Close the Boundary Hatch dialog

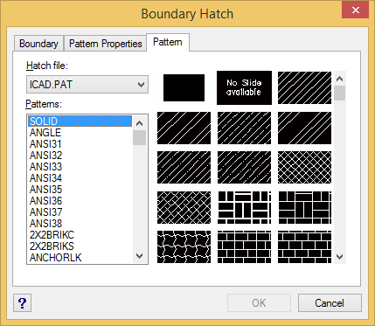coord(356,10)
